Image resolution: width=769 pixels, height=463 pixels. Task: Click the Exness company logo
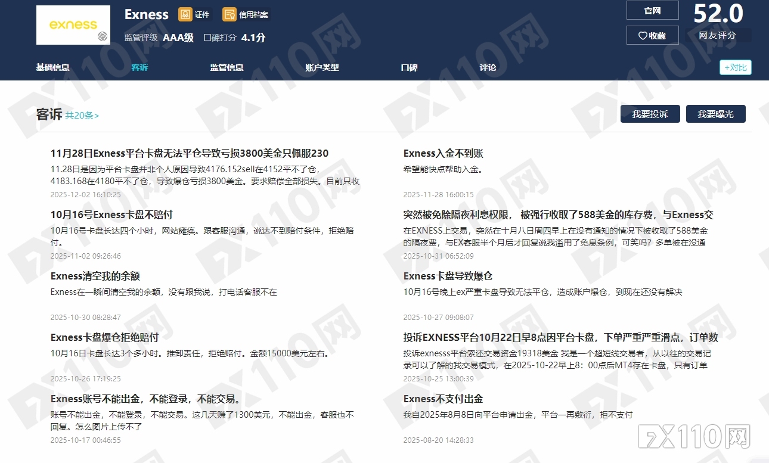pyautogui.click(x=73, y=25)
